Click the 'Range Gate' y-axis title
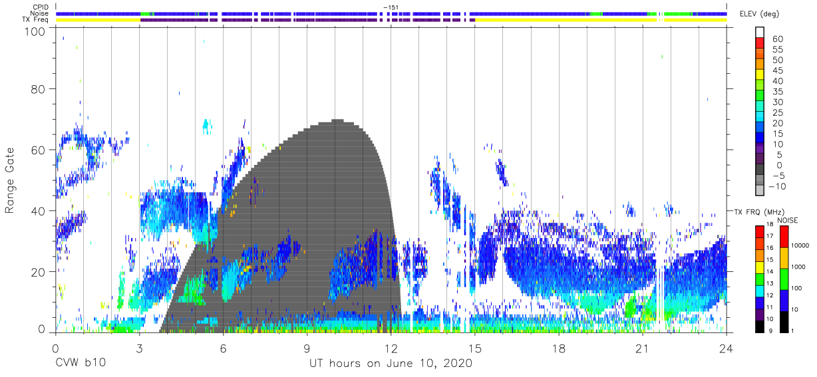 [x=10, y=181]
